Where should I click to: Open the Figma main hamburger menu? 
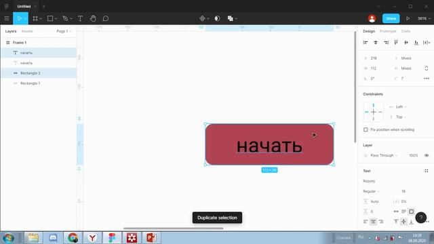pos(7,18)
